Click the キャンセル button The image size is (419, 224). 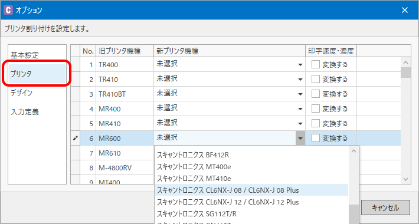coord(385,207)
